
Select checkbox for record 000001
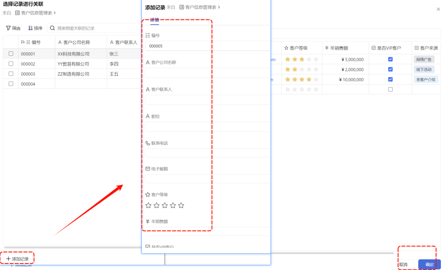tap(11, 53)
